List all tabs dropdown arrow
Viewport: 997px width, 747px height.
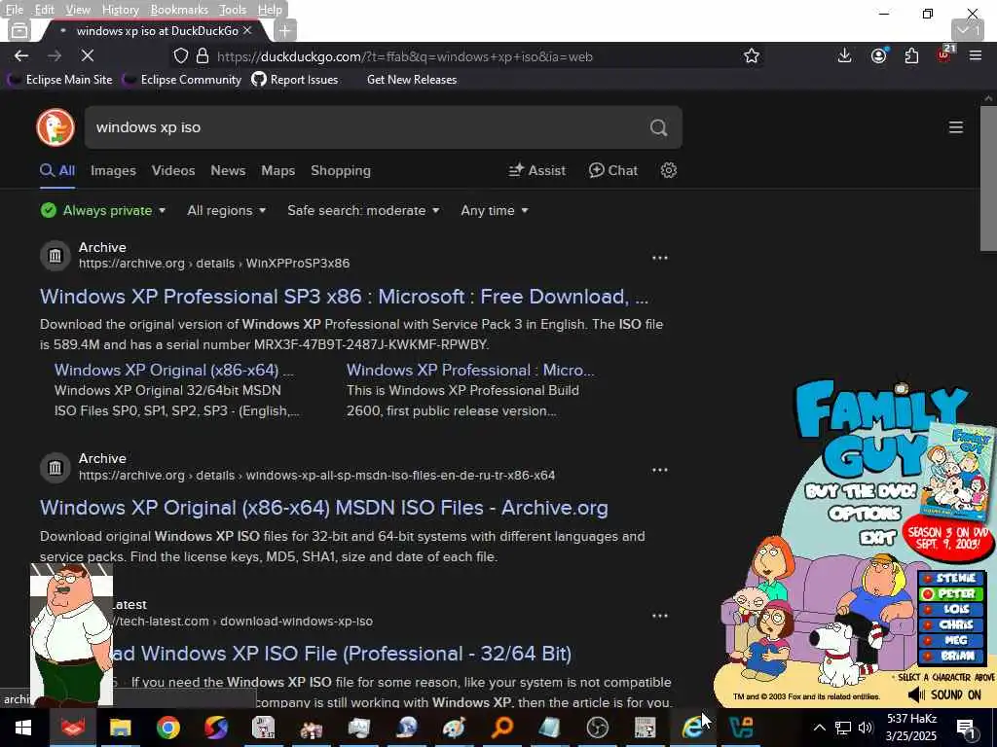click(x=968, y=30)
